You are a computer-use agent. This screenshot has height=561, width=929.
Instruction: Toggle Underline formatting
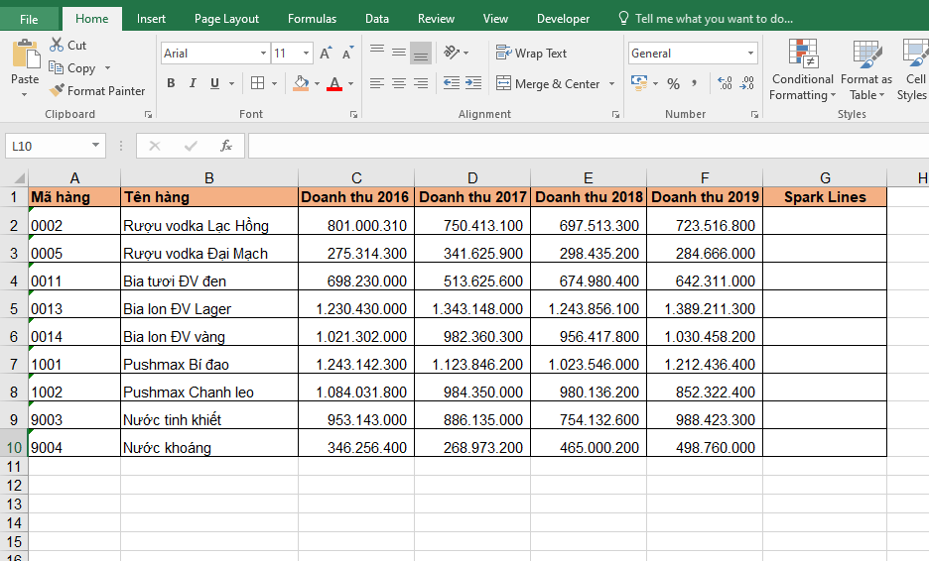(214, 84)
